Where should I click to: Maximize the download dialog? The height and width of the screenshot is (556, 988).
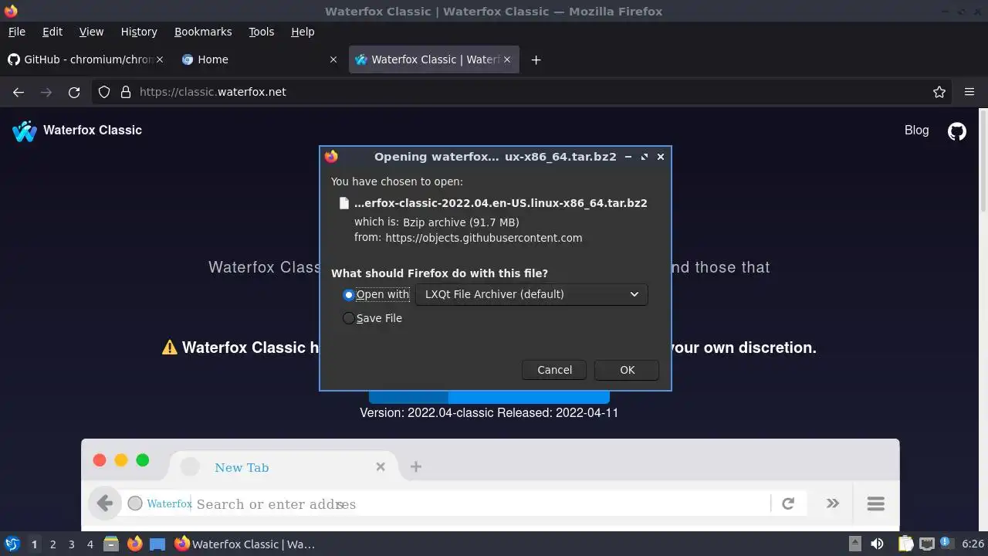click(645, 157)
